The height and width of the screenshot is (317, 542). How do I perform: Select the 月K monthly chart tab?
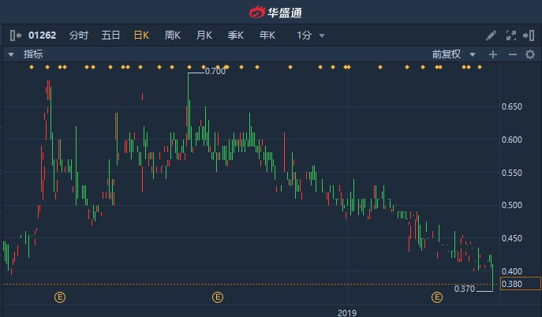[x=204, y=35]
